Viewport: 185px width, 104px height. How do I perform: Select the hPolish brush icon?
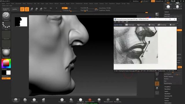71,100
